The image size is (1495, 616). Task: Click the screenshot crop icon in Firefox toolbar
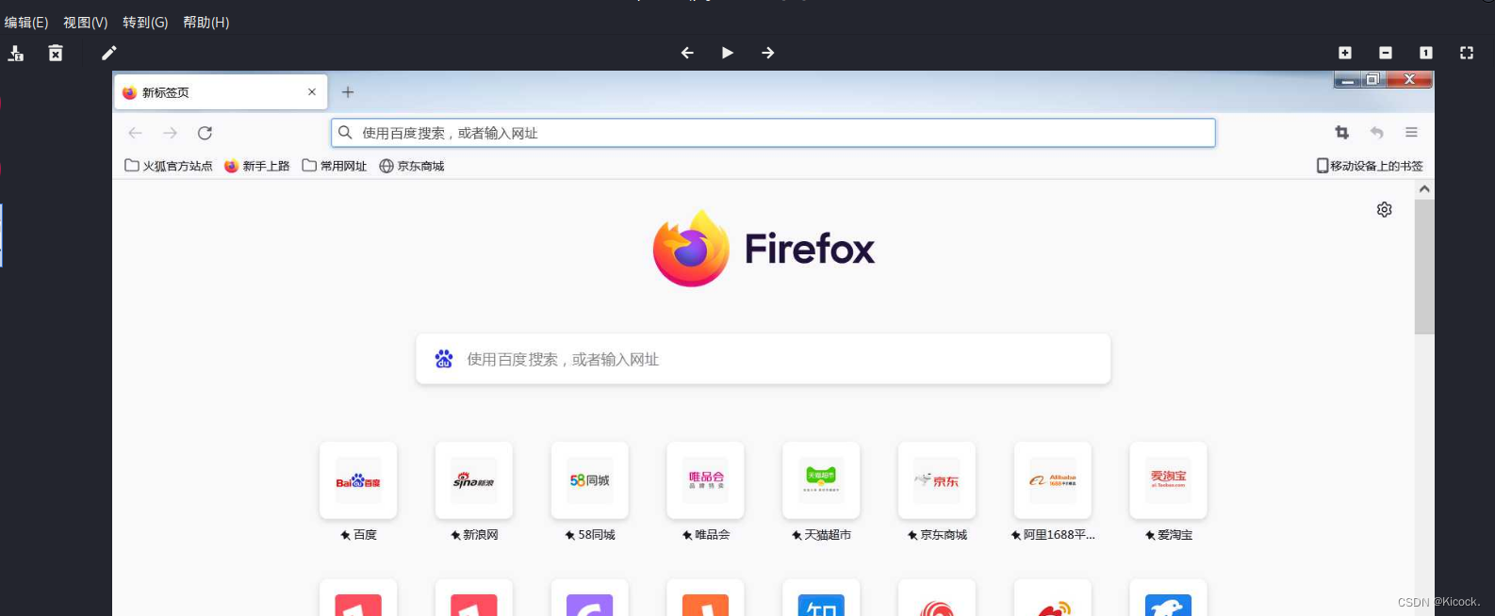(1342, 133)
